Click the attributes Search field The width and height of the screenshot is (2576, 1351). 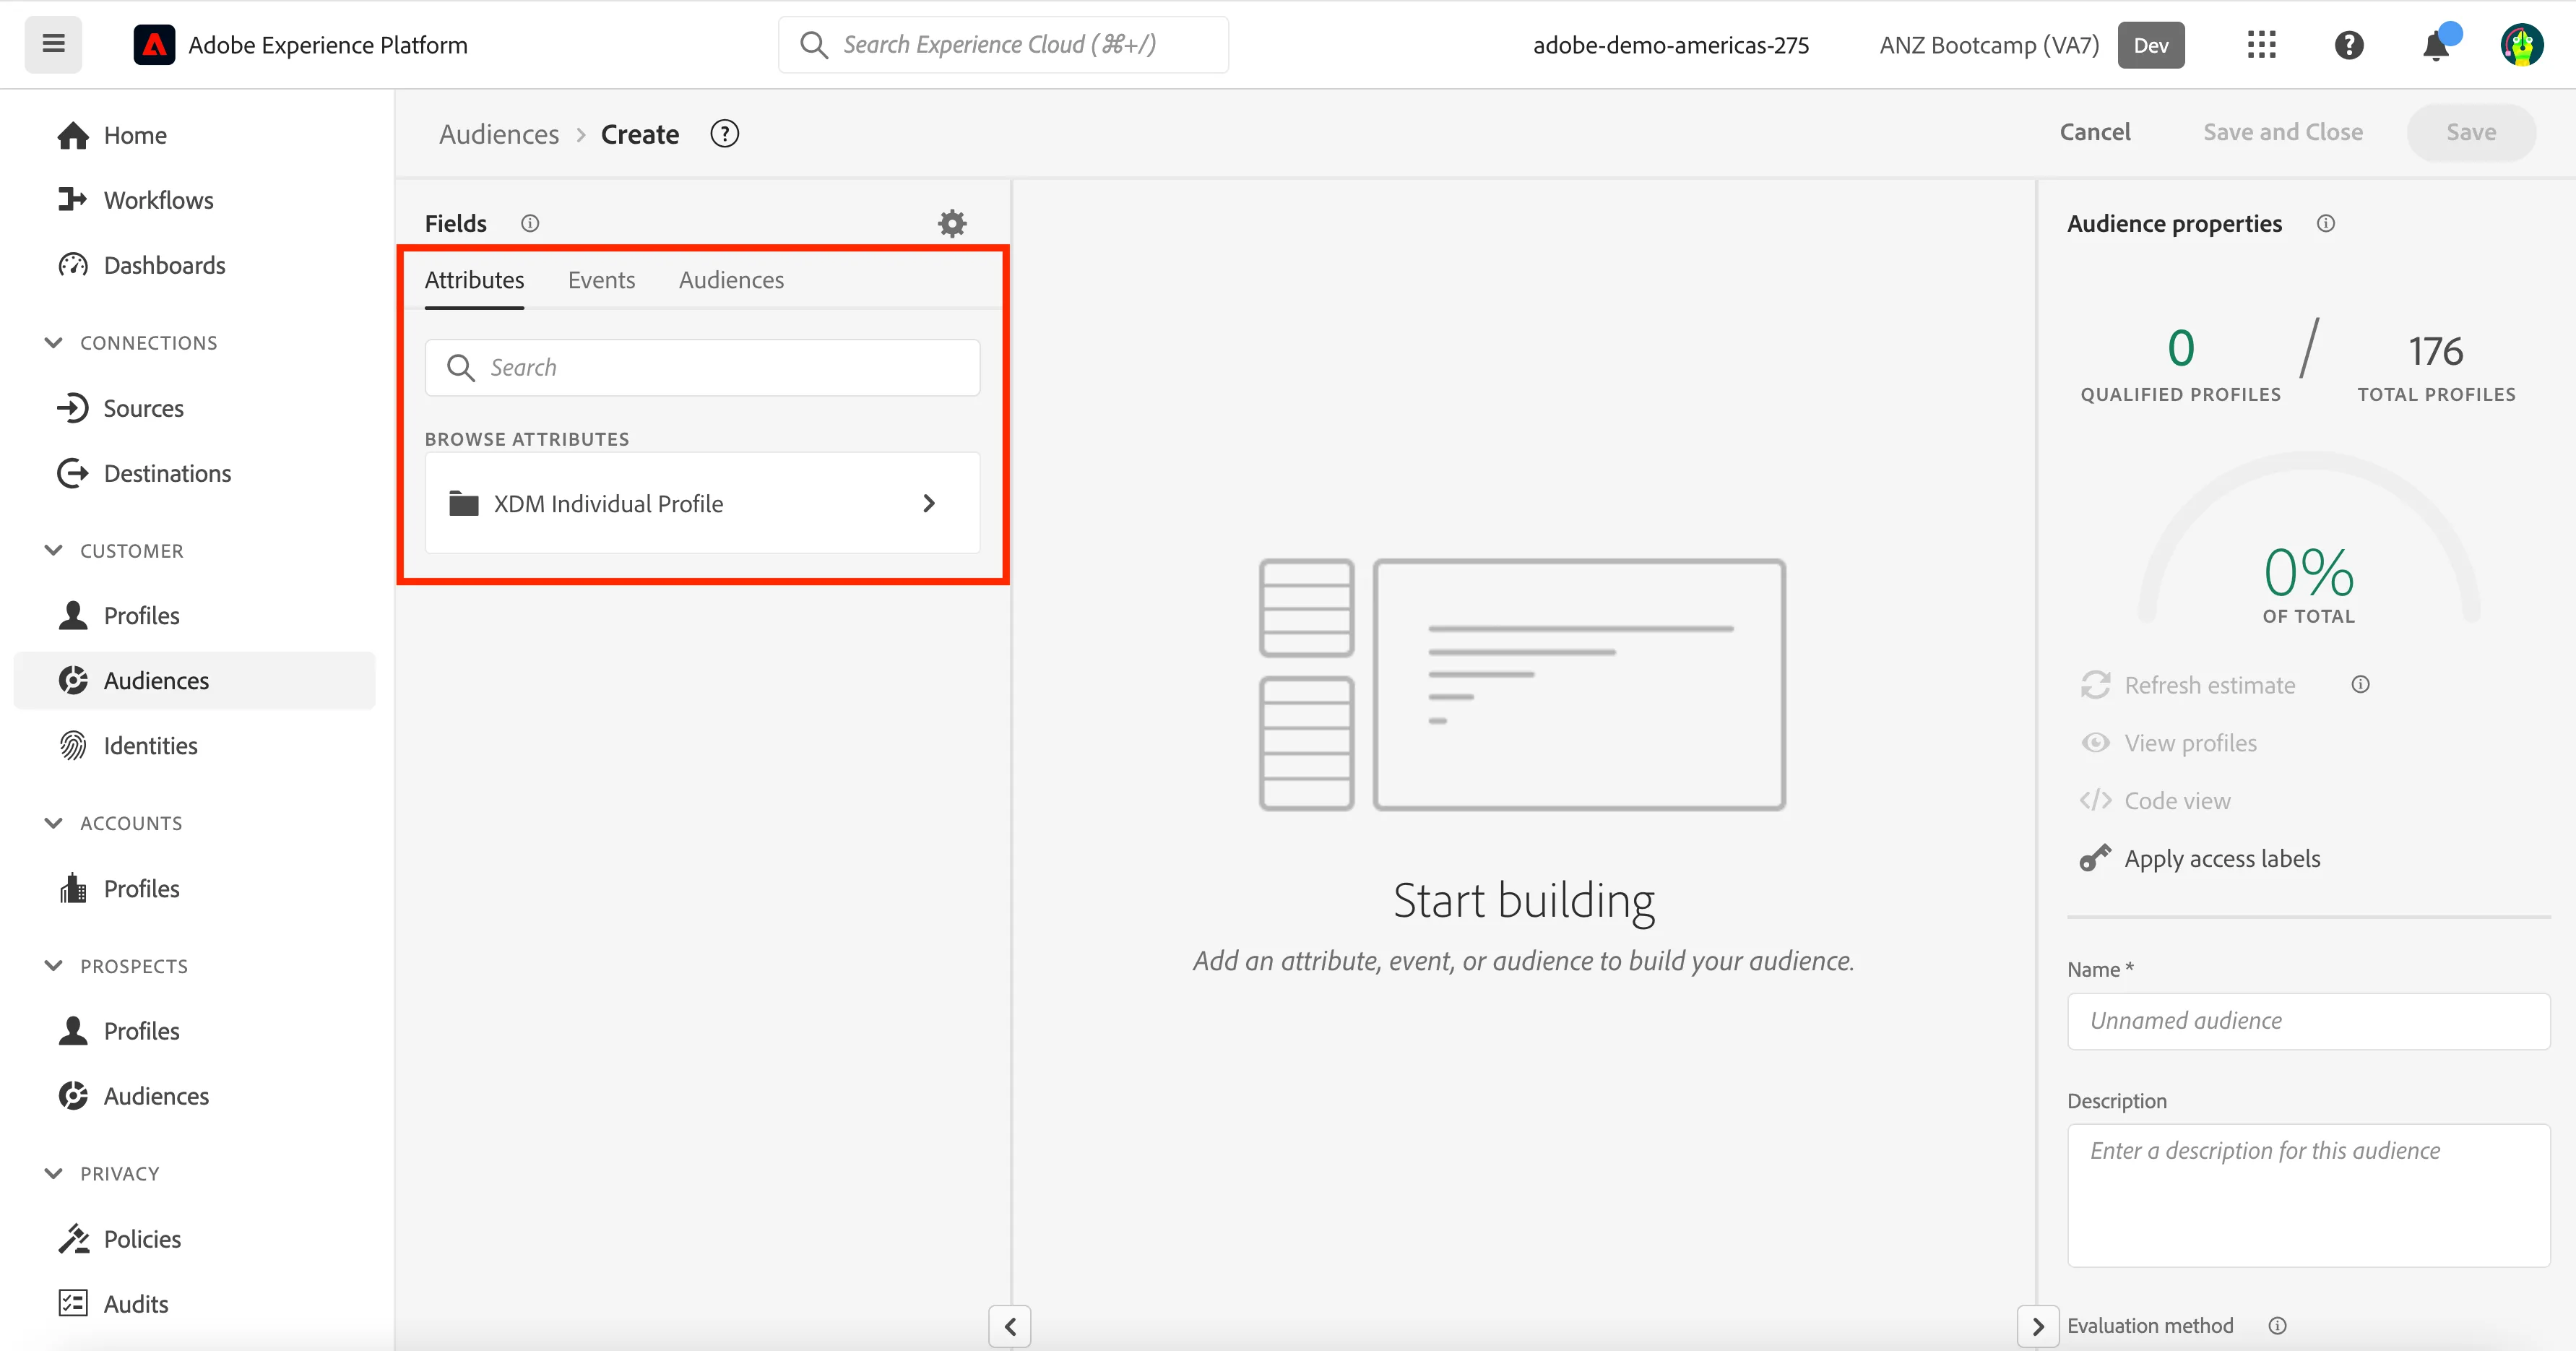(x=702, y=367)
